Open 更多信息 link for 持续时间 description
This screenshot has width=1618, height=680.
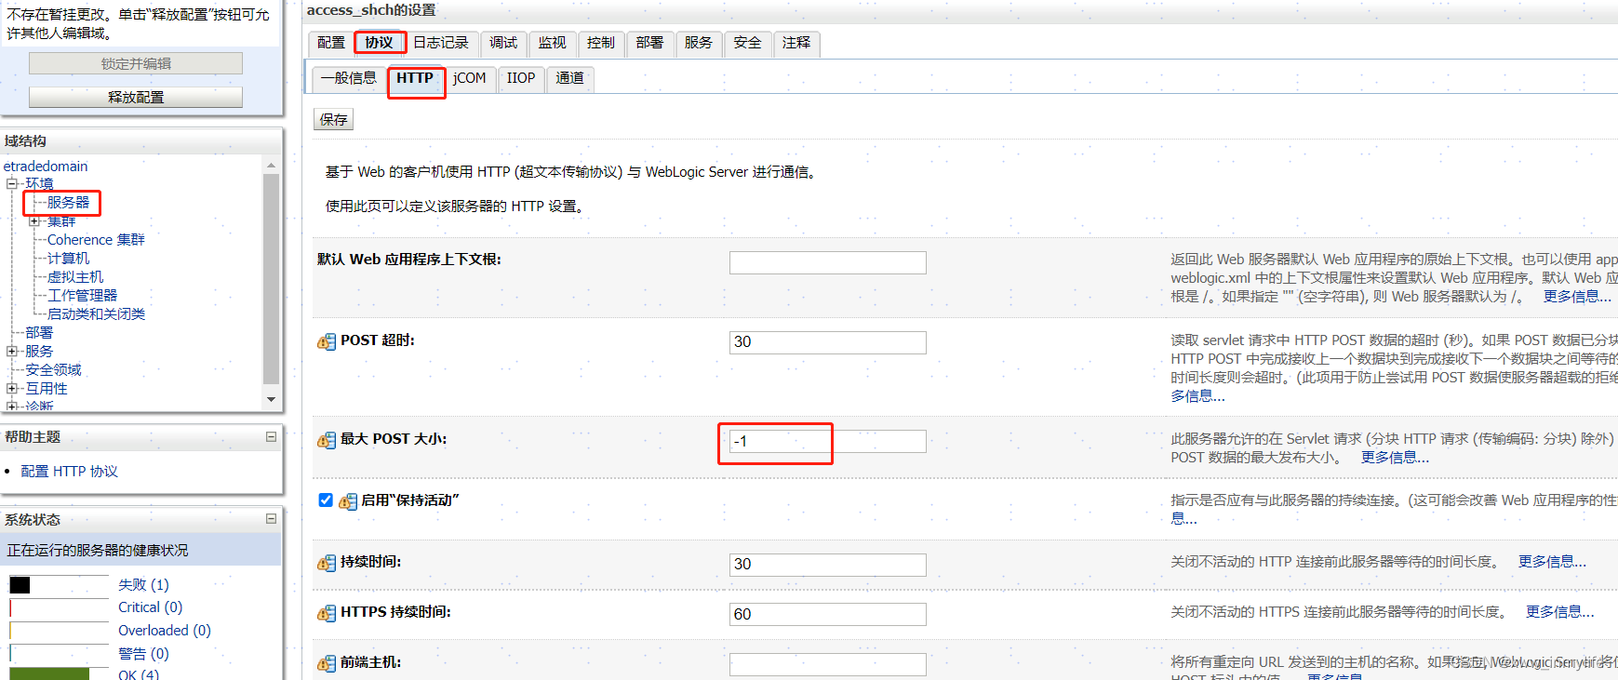click(1552, 562)
